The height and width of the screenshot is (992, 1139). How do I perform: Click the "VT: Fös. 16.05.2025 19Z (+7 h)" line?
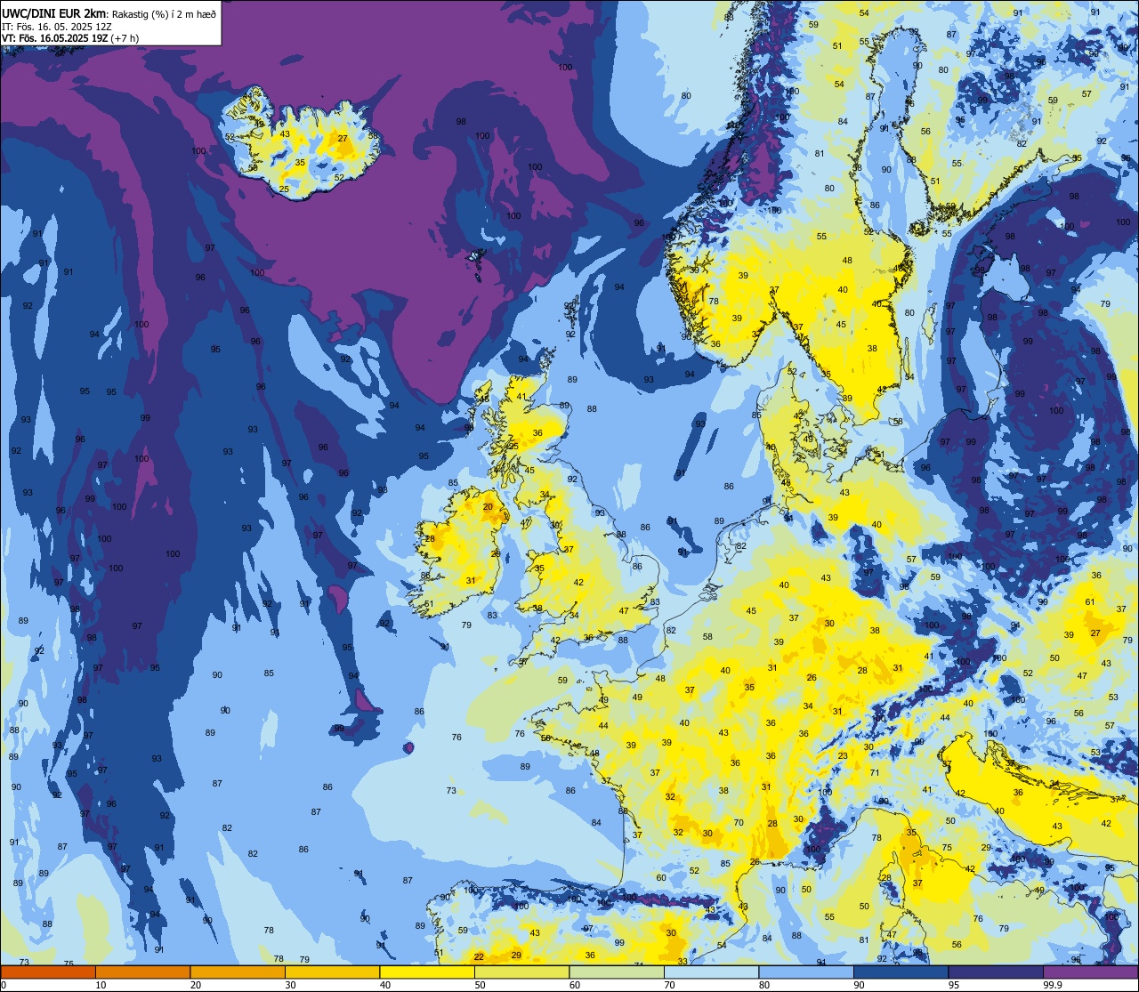click(70, 37)
